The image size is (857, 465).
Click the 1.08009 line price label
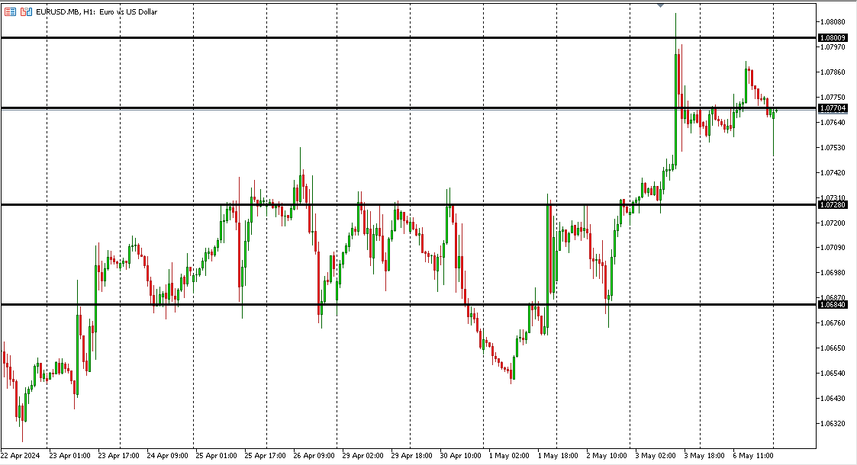pos(833,37)
